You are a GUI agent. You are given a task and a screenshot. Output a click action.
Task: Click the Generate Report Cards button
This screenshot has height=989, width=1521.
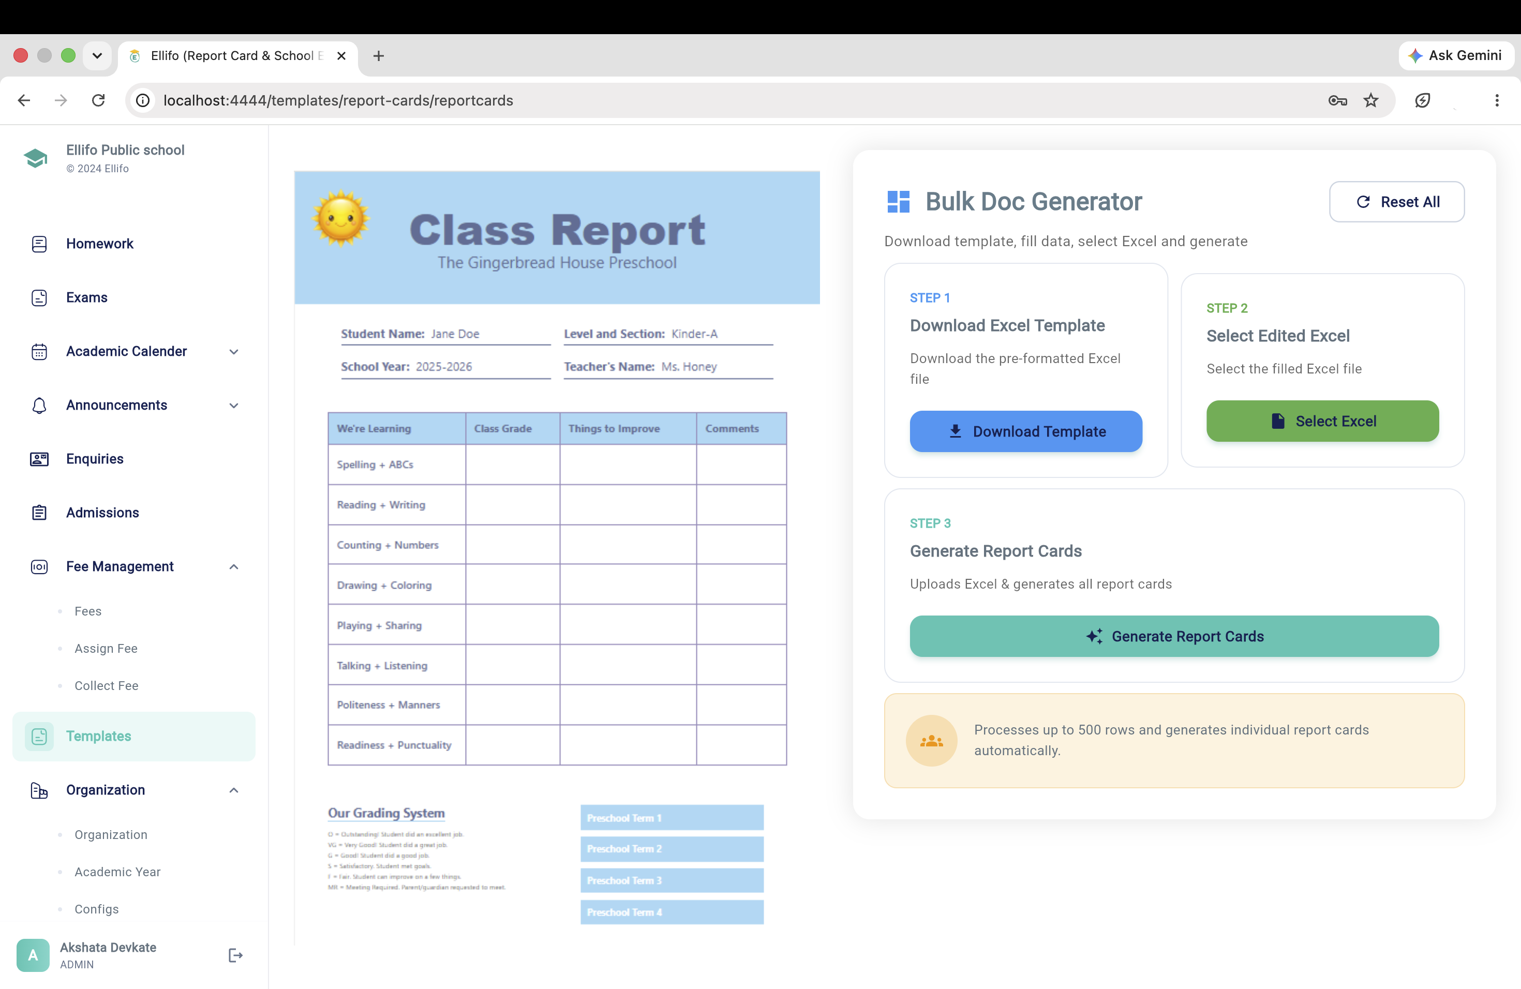click(x=1174, y=636)
